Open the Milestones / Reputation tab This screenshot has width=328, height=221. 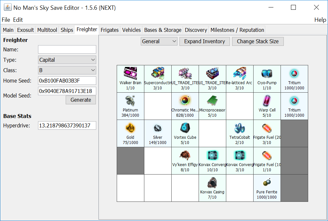click(x=237, y=30)
